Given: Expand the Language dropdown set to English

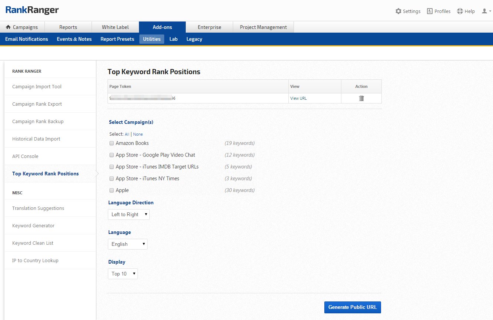Looking at the screenshot, I should [x=128, y=244].
